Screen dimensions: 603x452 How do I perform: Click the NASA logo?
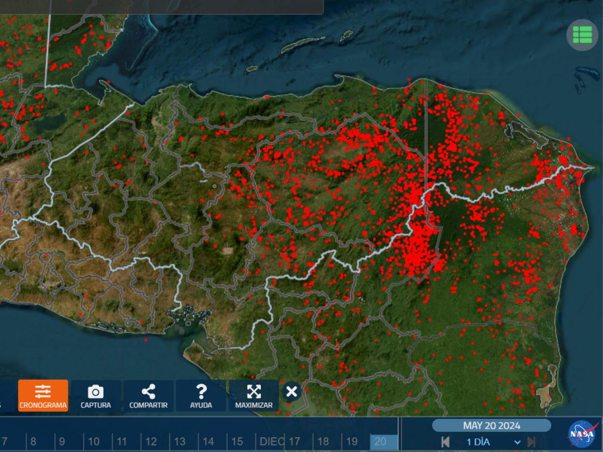583,434
